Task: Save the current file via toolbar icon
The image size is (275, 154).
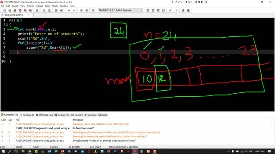Action: [15, 10]
